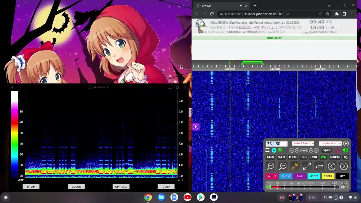Select LSB demodulation mode
361x203 pixels.
(303, 157)
